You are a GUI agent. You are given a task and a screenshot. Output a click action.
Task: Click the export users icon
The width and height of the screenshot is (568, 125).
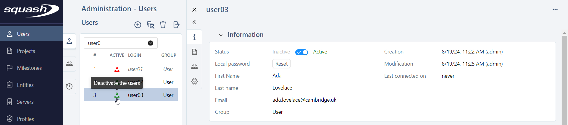(x=176, y=25)
